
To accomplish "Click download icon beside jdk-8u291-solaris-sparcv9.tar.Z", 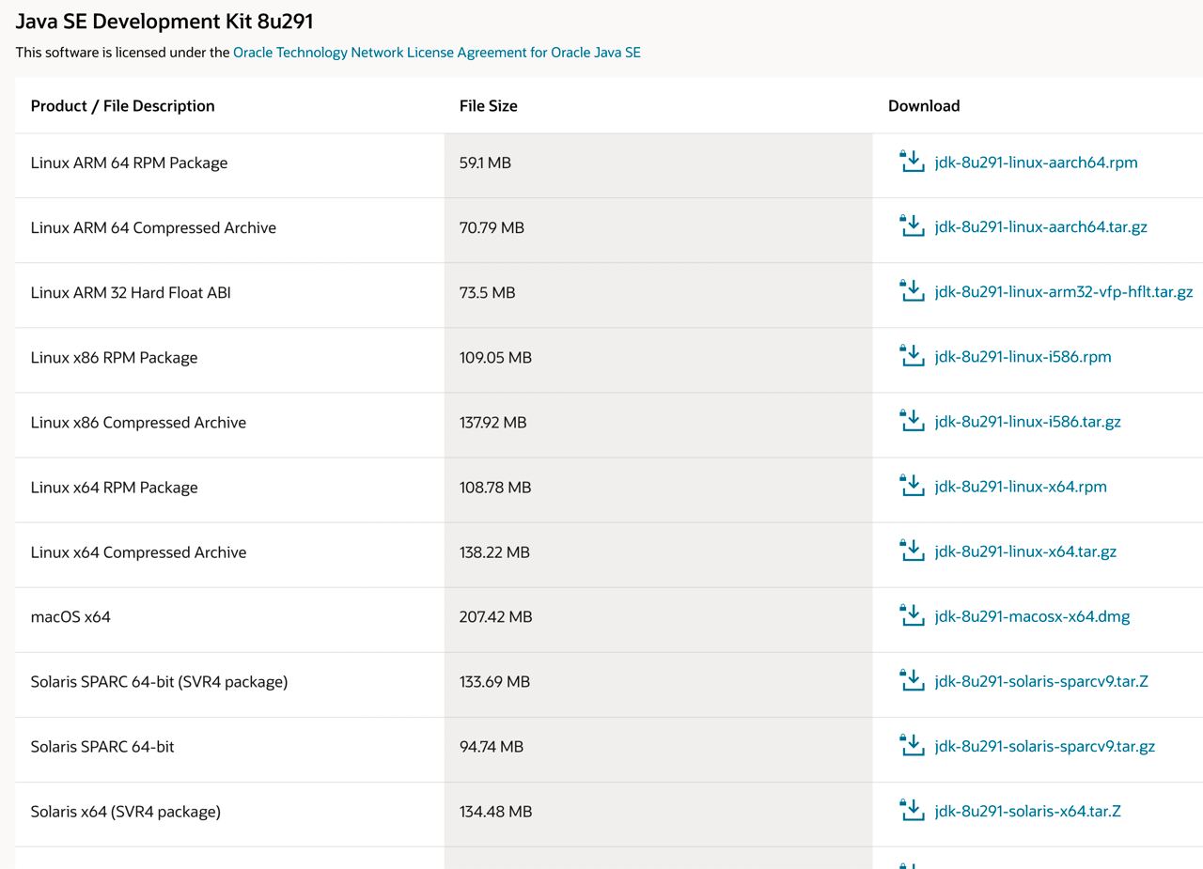I will coord(912,680).
